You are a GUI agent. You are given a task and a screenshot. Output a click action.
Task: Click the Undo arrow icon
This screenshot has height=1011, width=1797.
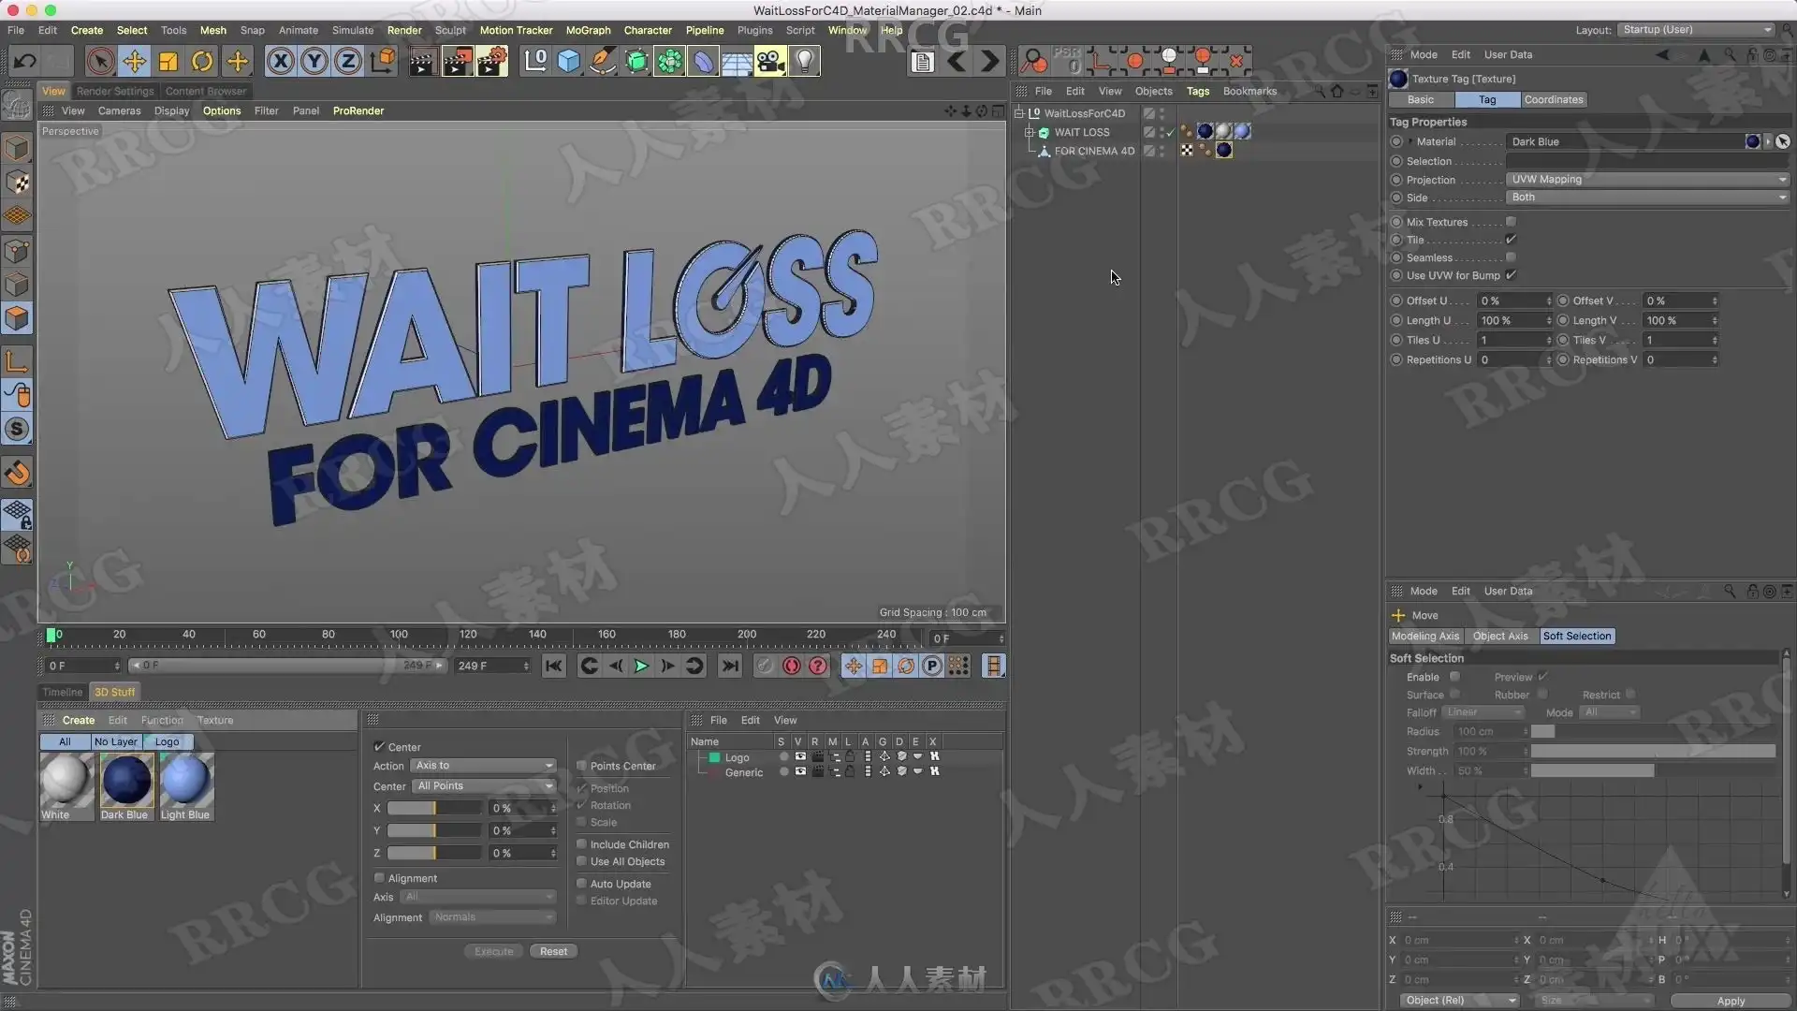25,62
